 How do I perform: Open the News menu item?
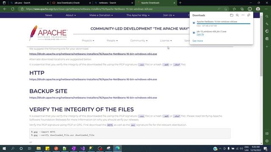(x=49, y=15)
